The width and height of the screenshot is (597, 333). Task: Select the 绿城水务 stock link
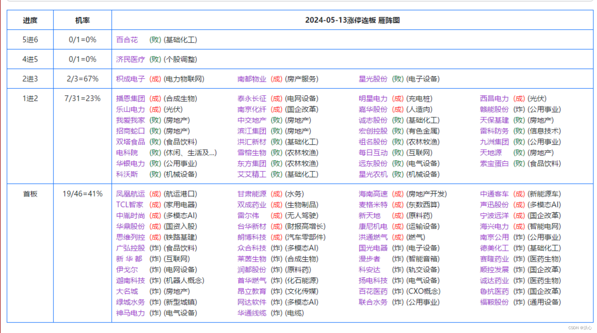coord(130,302)
